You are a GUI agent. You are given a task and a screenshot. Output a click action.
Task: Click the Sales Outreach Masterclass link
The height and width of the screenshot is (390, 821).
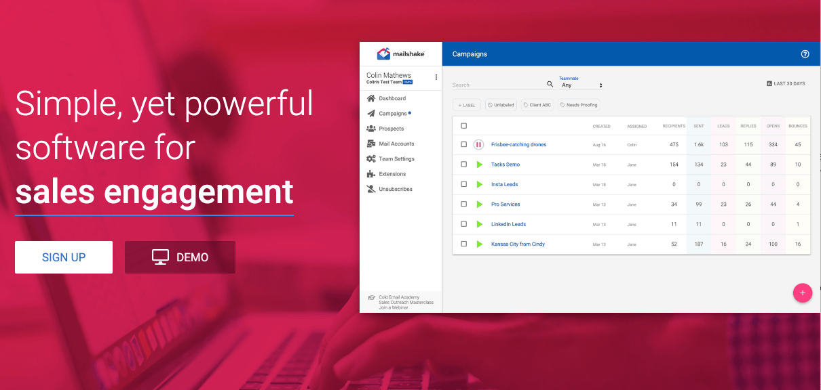(x=406, y=303)
